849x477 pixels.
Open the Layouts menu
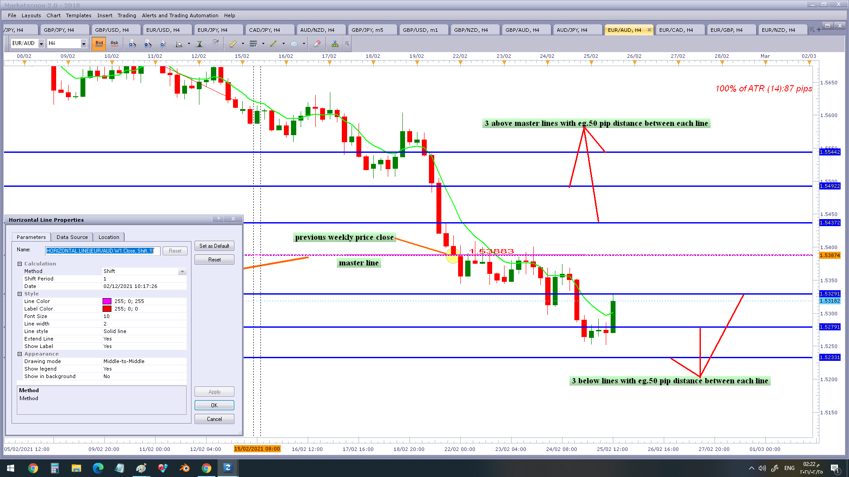tap(31, 15)
